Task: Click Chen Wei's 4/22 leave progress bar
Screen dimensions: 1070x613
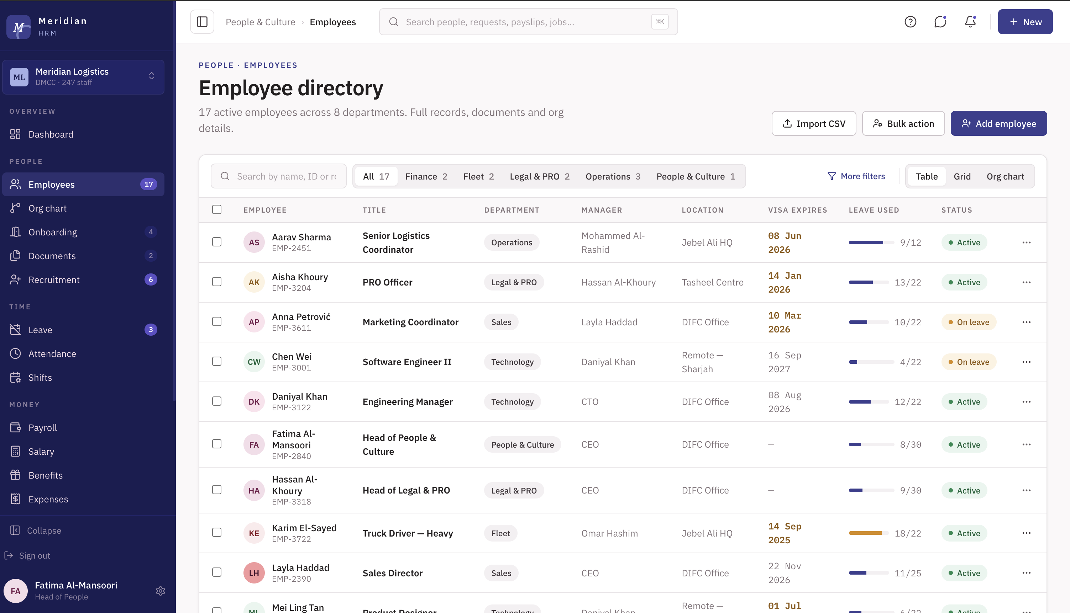Action: pos(871,362)
